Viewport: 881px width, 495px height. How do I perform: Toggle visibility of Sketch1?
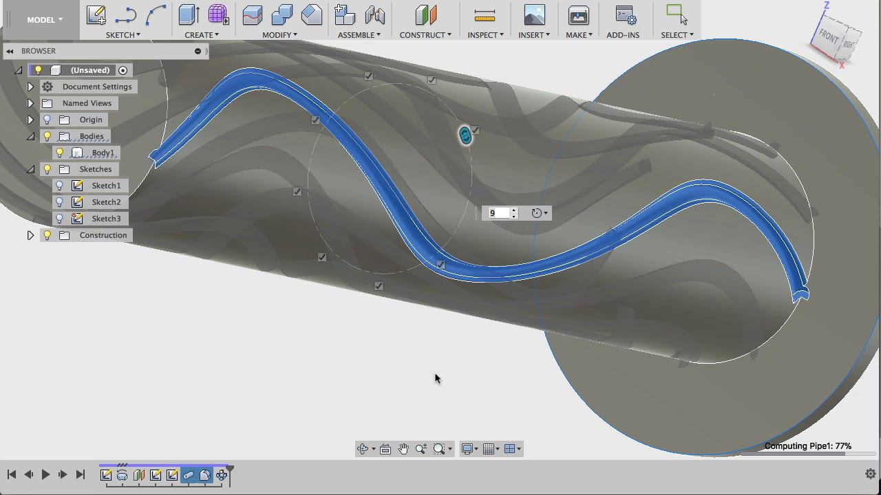(60, 186)
